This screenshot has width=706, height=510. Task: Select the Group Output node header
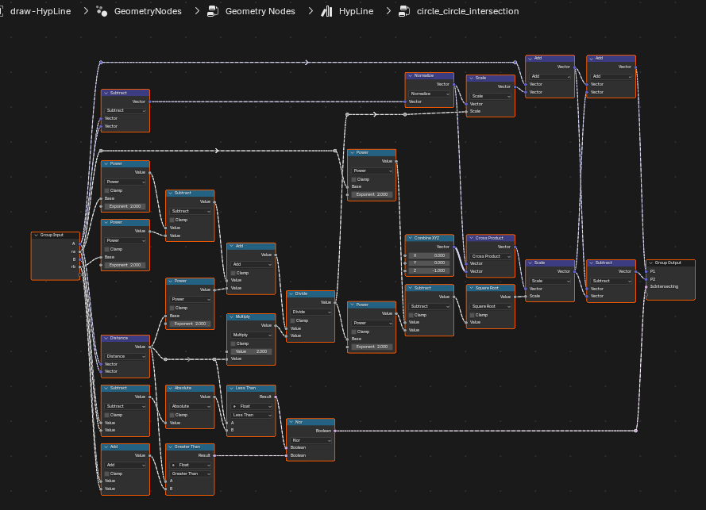pos(670,263)
